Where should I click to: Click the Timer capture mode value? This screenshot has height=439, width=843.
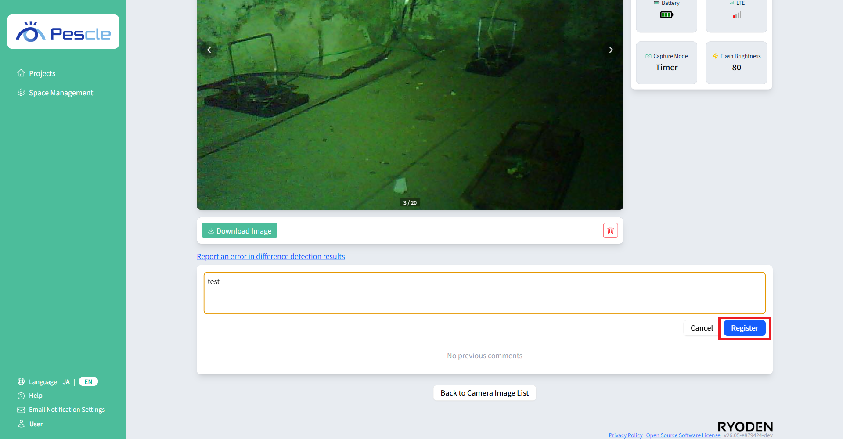[x=666, y=67]
